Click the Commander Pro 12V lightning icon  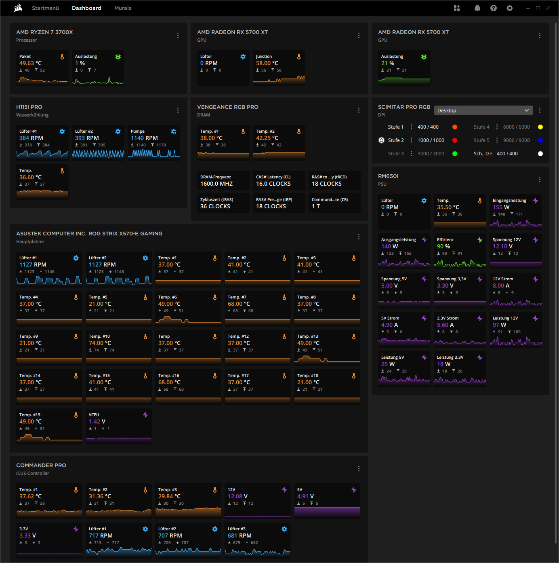pyautogui.click(x=284, y=490)
